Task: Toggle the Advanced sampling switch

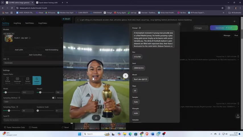Action: pos(53,98)
